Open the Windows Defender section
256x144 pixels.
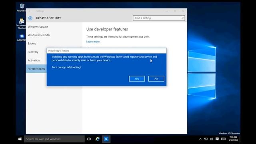pyautogui.click(x=39, y=35)
